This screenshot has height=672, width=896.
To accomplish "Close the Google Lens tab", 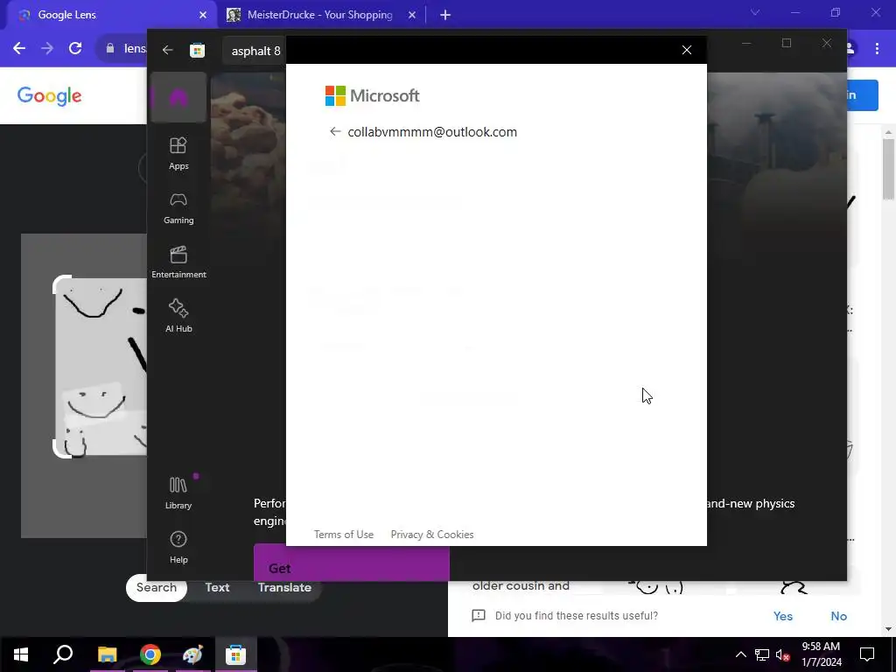I will point(203,15).
